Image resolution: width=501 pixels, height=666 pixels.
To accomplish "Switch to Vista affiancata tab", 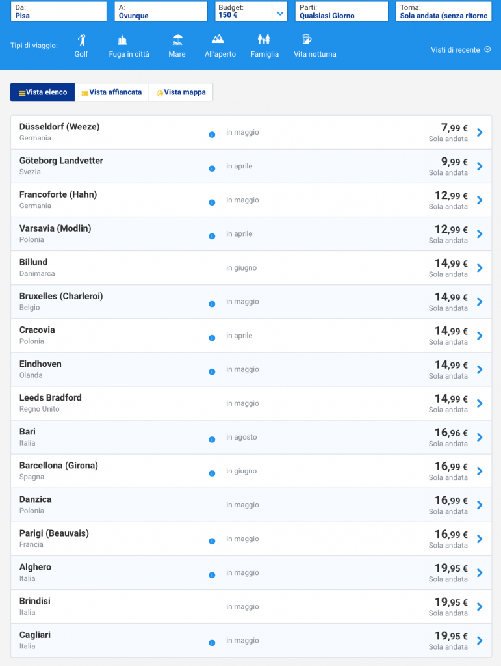I will 112,92.
